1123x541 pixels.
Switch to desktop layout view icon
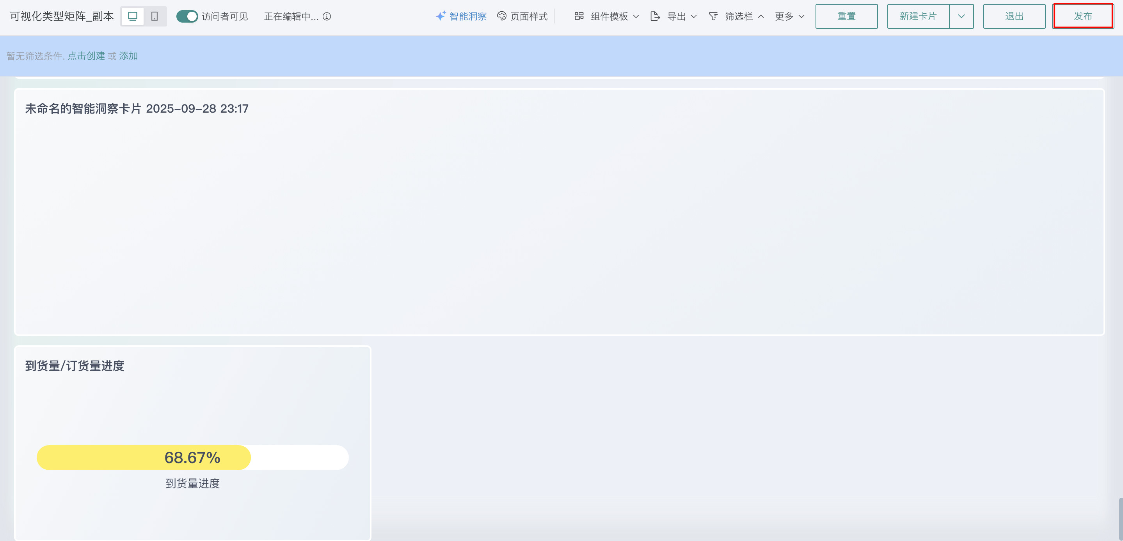tap(133, 16)
